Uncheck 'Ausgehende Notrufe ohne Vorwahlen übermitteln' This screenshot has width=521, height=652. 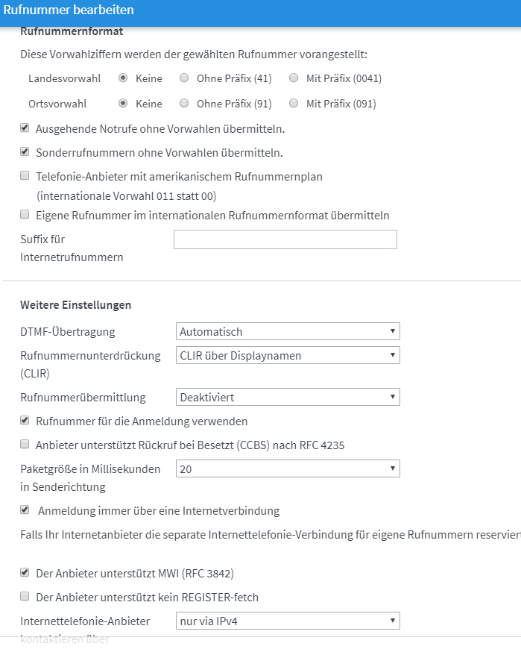click(x=25, y=128)
